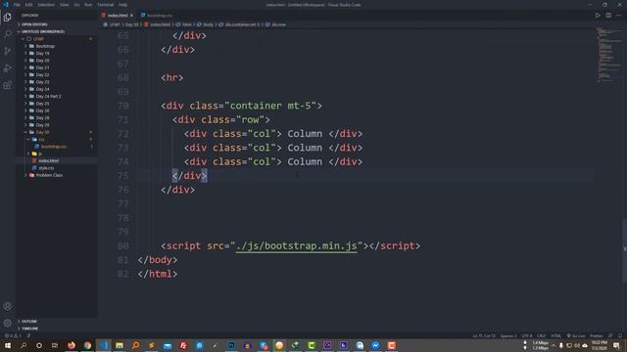Open the View menu
Viewport: 627px width, 352px height.
coord(64,5)
